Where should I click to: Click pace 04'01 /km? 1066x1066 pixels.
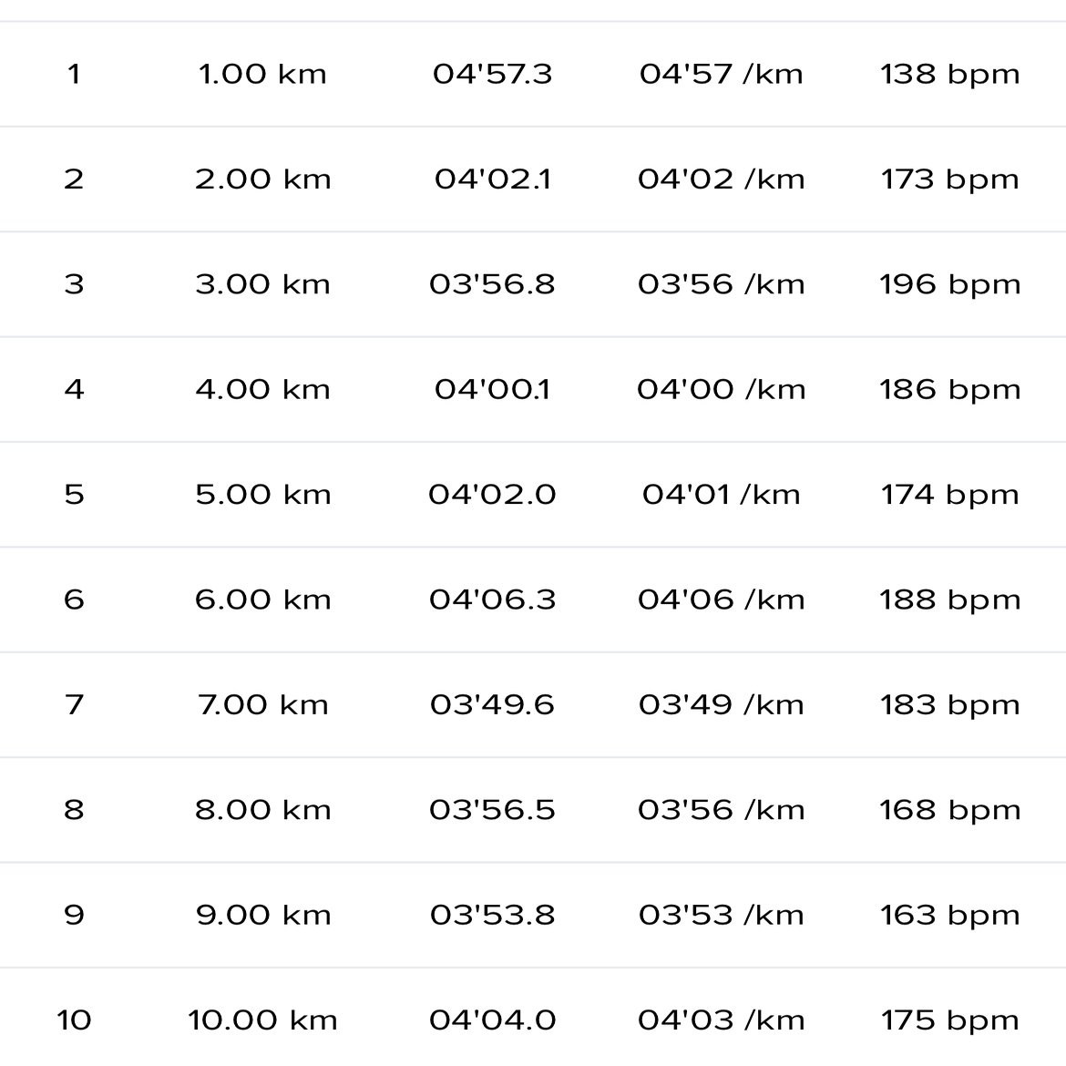722,494
